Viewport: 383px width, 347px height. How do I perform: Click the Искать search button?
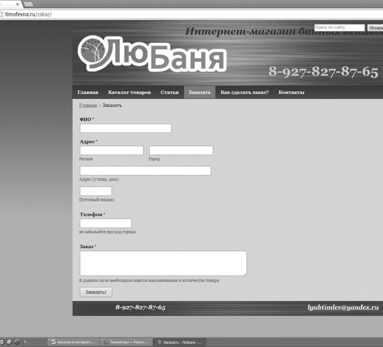click(375, 28)
